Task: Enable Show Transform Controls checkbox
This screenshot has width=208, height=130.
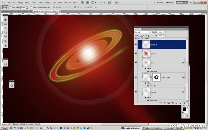Action: click(32, 7)
